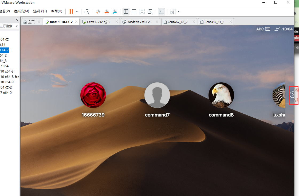Pause the running virtual machine
The height and width of the screenshot is (196, 299).
[71, 11]
